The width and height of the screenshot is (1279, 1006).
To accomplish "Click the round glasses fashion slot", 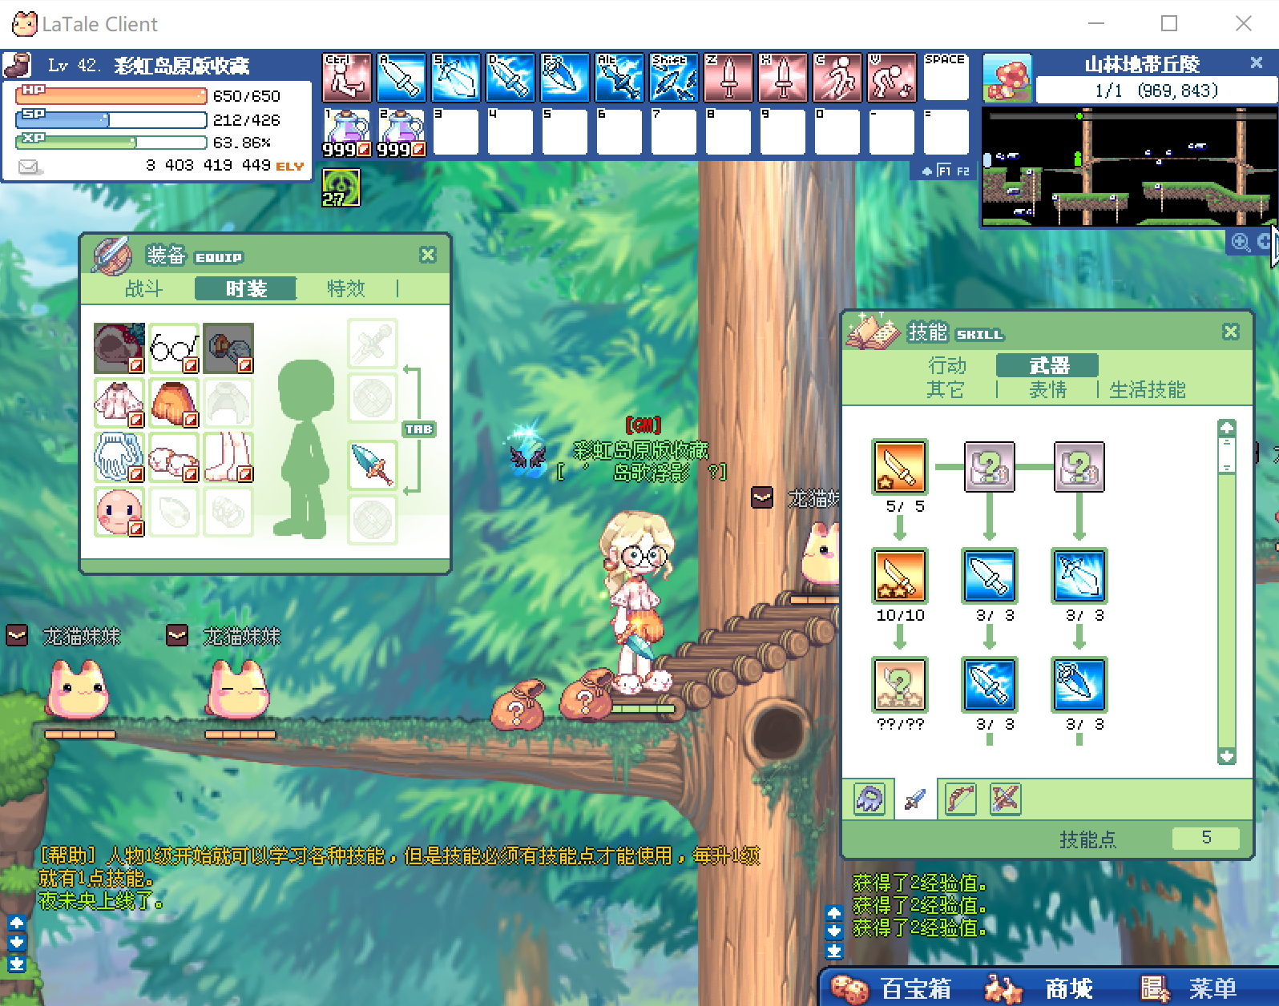I will pyautogui.click(x=173, y=348).
